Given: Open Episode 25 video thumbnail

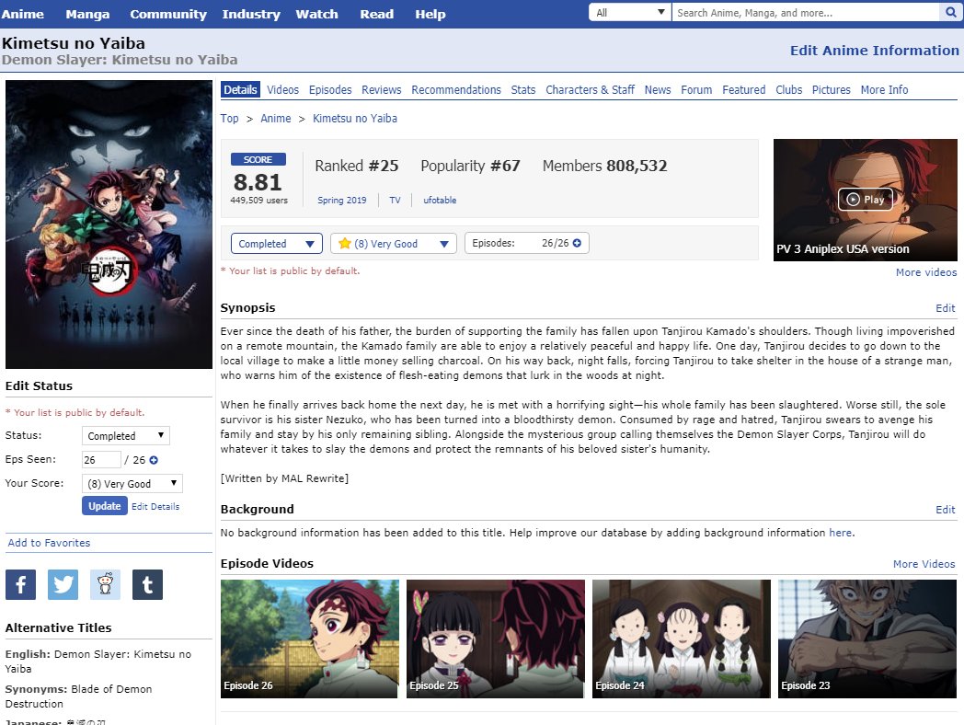Looking at the screenshot, I should coord(496,639).
